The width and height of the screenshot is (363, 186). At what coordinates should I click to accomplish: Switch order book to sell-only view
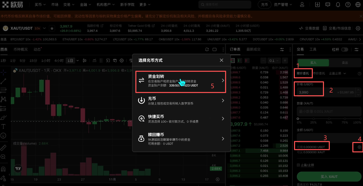(246, 60)
